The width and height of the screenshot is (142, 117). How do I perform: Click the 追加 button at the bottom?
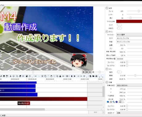[x=95, y=112]
